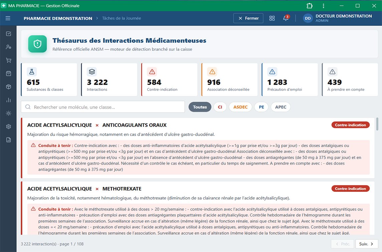The height and width of the screenshot is (252, 382).
Task: Click the puzzle extension icon in title bar
Action: tap(310, 6)
